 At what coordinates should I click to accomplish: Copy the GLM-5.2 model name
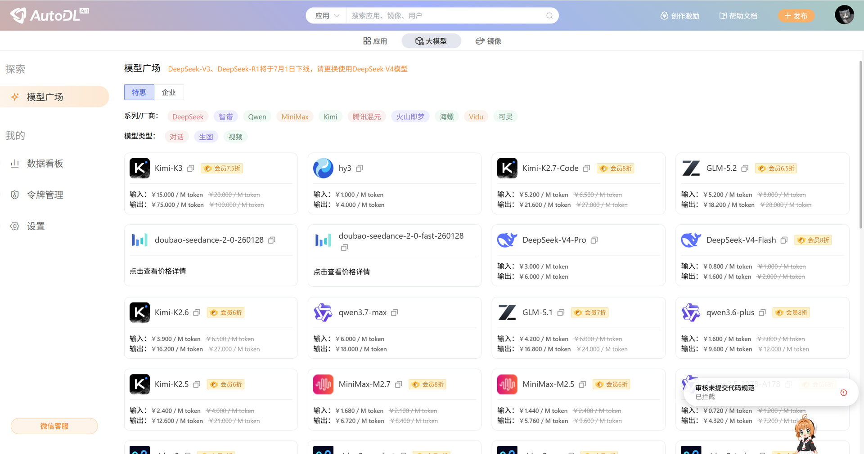[745, 169]
